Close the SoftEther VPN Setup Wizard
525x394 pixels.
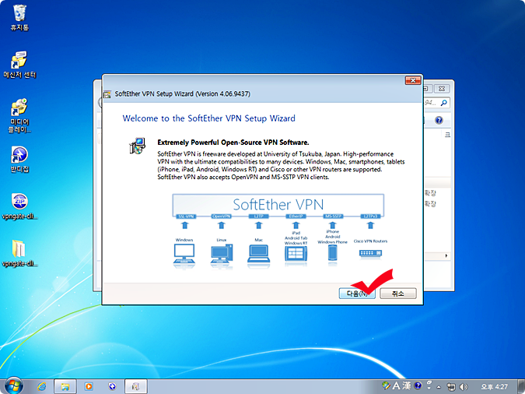413,80
